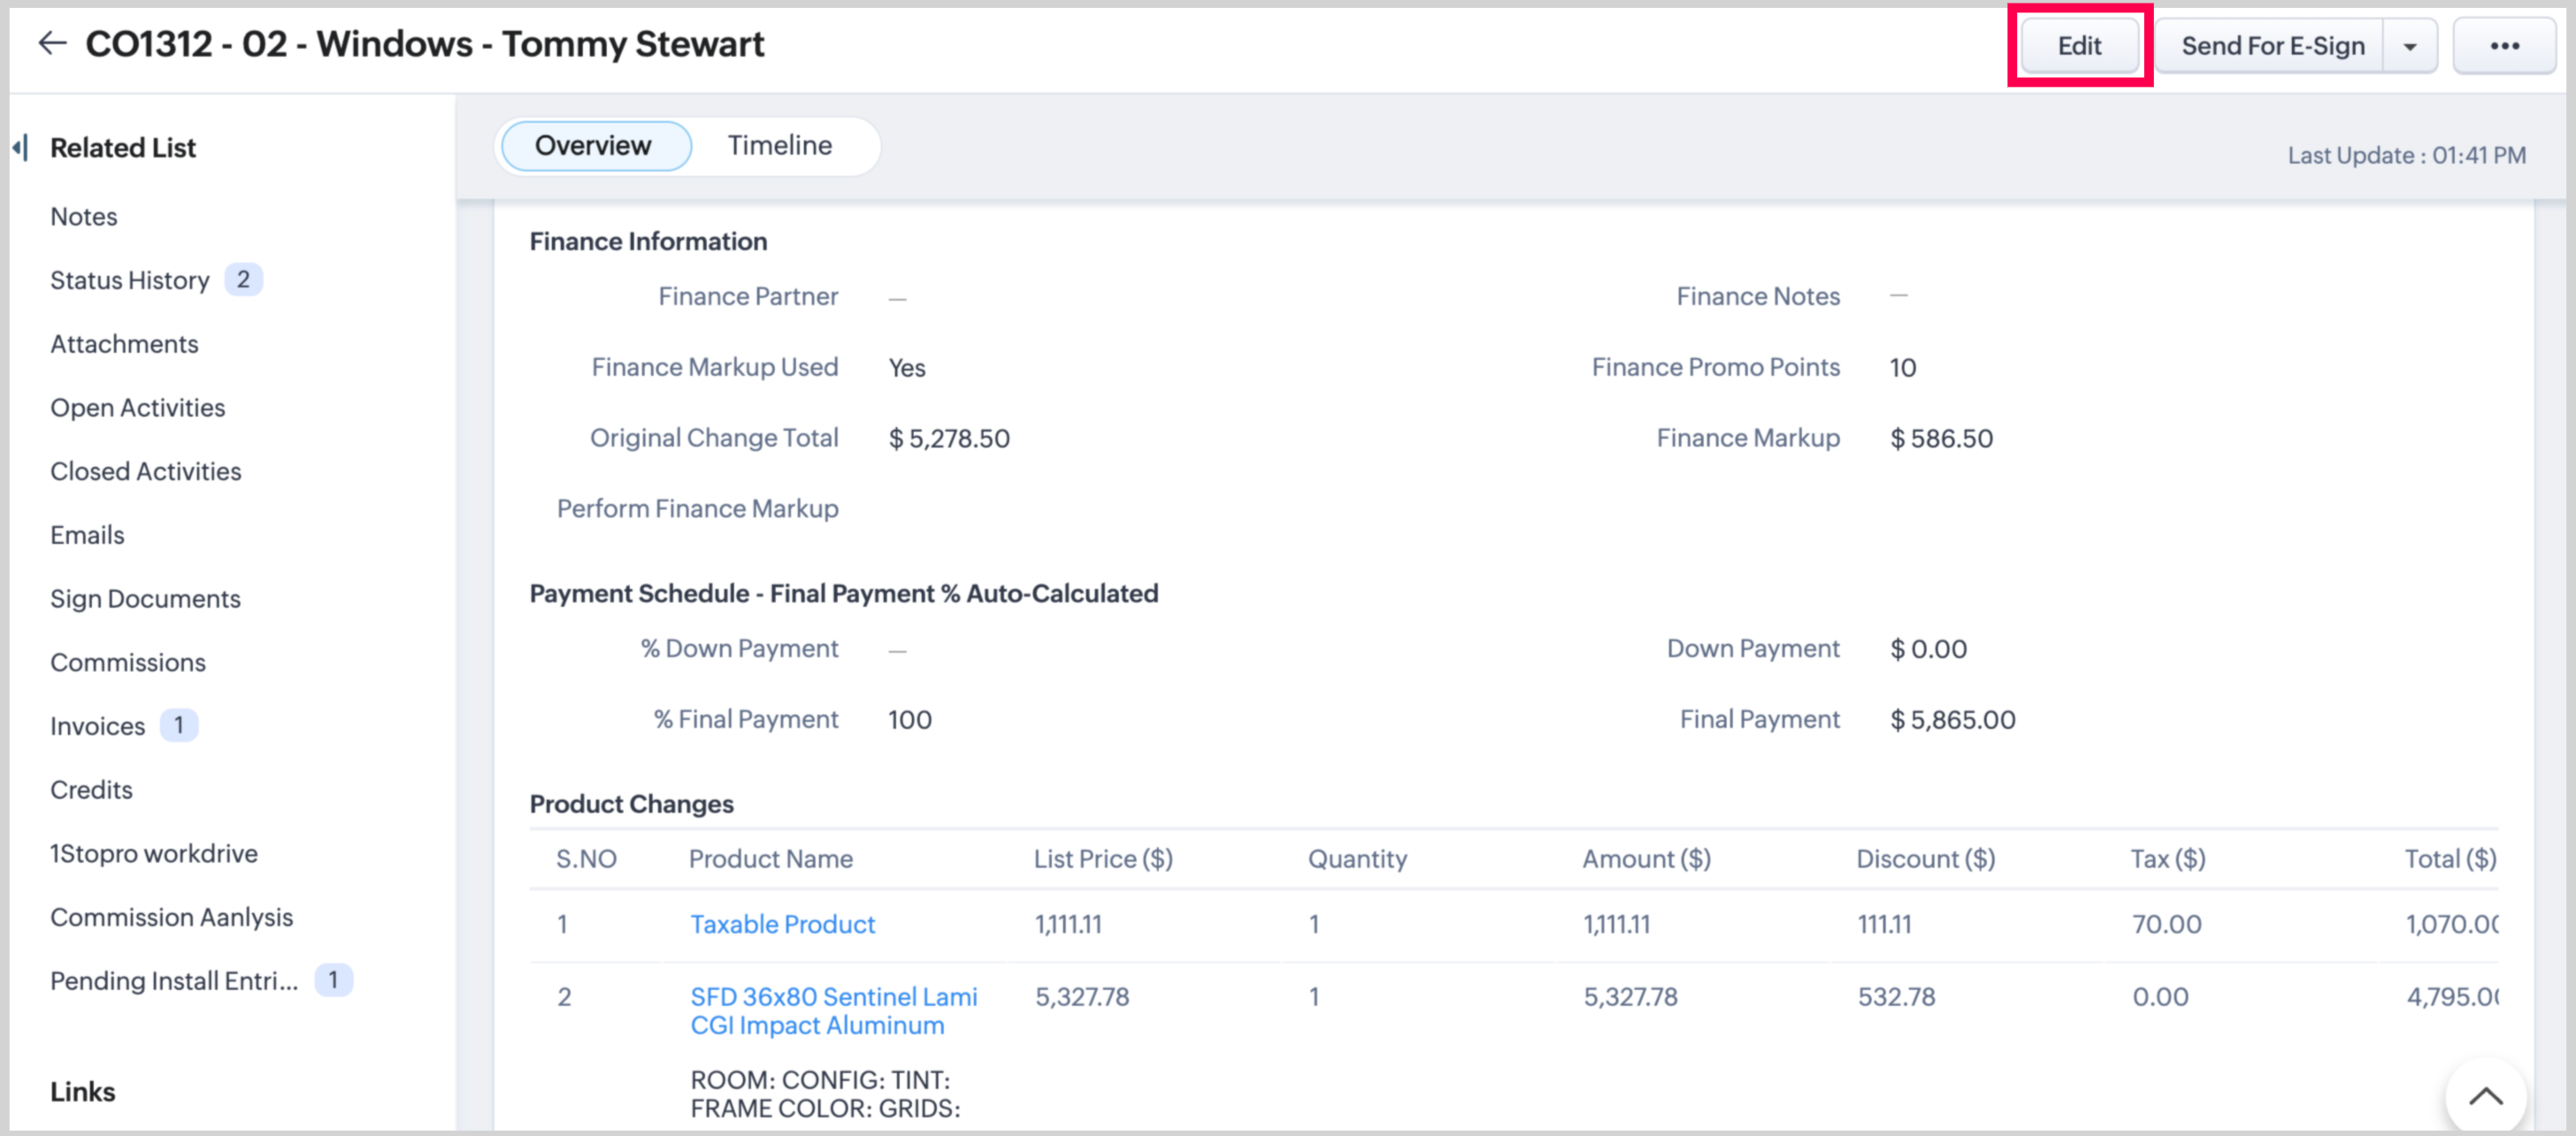Open the 1Stopro workdrive item
Image resolution: width=2576 pixels, height=1136 pixels.
[154, 853]
